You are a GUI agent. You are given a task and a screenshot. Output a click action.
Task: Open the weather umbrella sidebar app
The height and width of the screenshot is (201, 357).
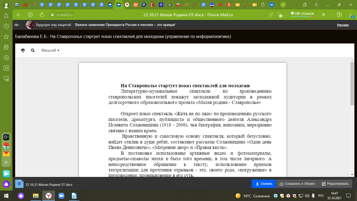(6, 146)
